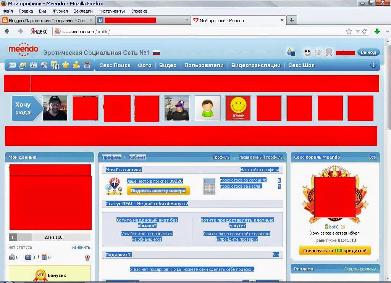
Task: Click the thumbnail of man drinking in hat
Action: tap(177, 108)
